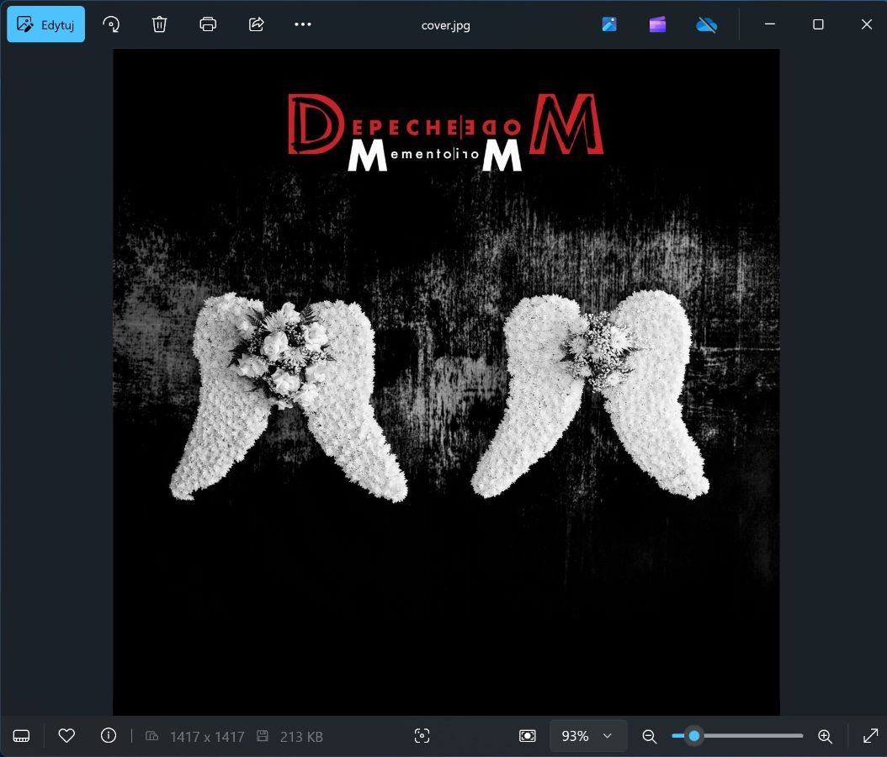
Task: Click the 1417 x 1417 dimensions text
Action: [207, 737]
